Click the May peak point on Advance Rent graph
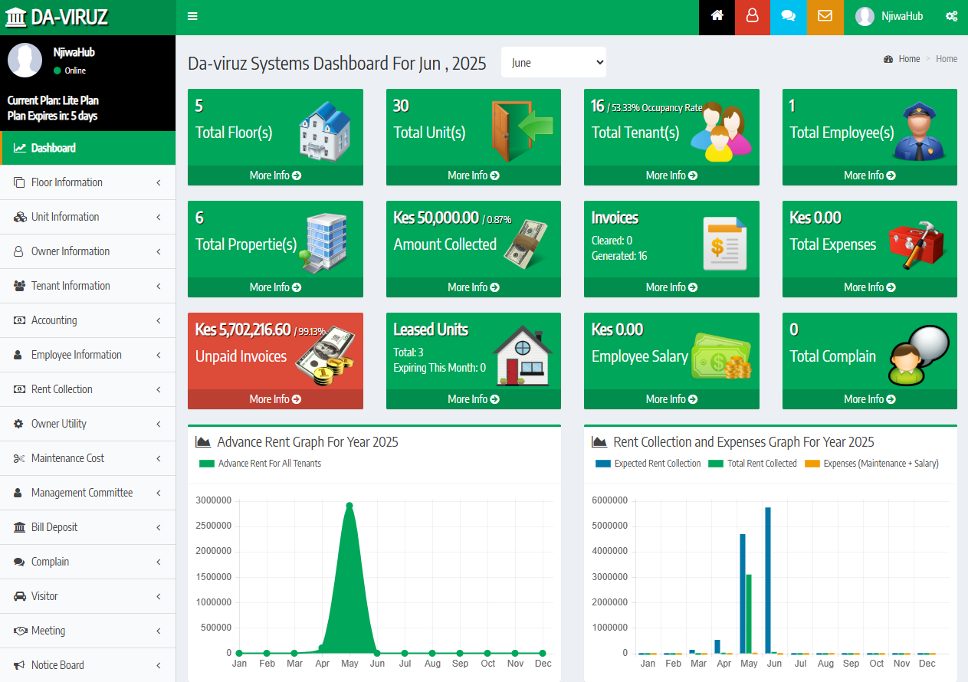The width and height of the screenshot is (968, 682). (349, 505)
